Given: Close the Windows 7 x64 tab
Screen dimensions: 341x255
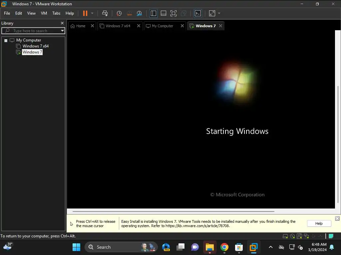Looking at the screenshot, I should [x=139, y=26].
